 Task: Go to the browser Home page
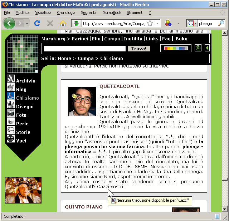point(63,24)
